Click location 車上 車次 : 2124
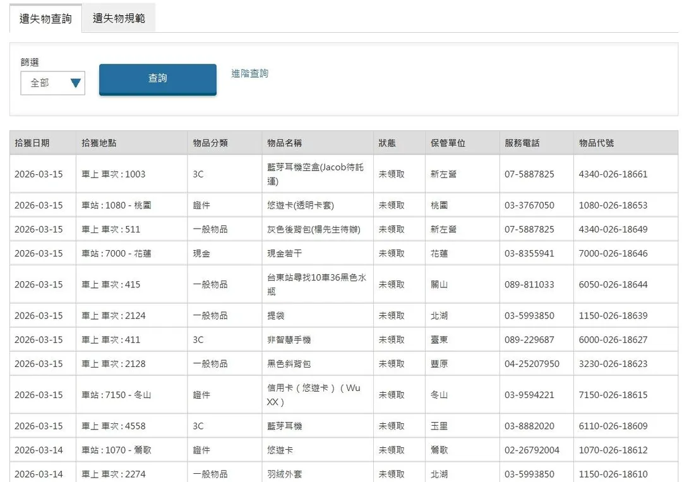682x482 pixels. (113, 315)
